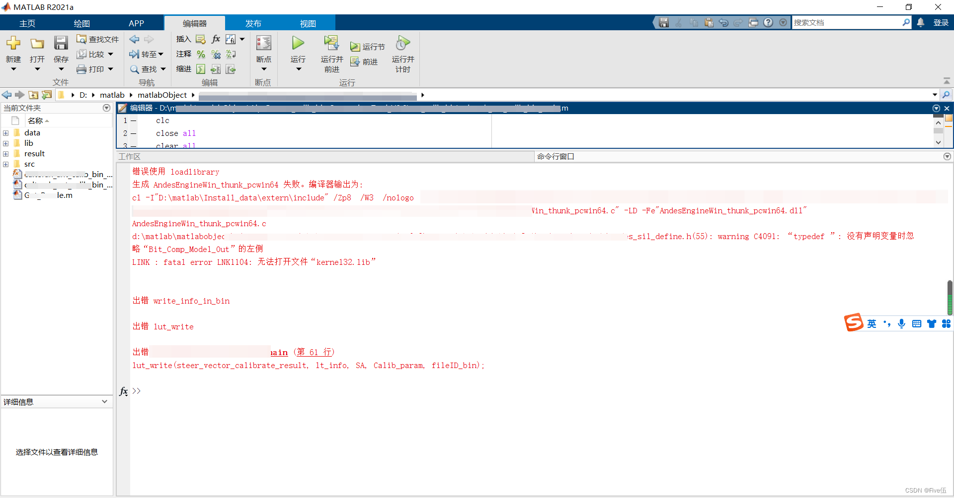Click the matlabObject path segment
The image size is (954, 498).
[x=162, y=95]
